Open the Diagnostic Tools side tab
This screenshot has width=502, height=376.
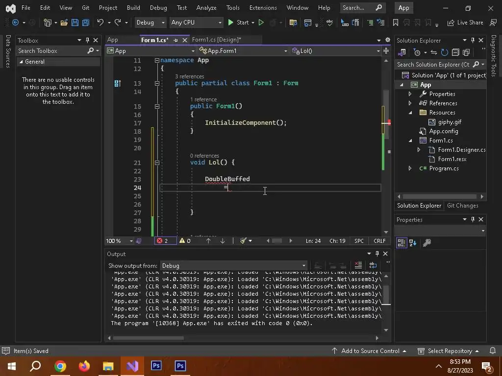(494, 56)
